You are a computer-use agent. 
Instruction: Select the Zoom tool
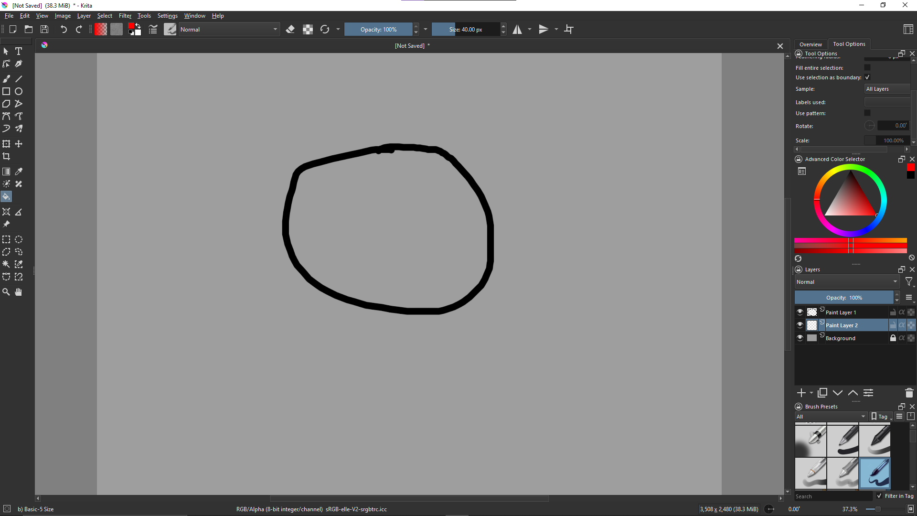[6, 292]
